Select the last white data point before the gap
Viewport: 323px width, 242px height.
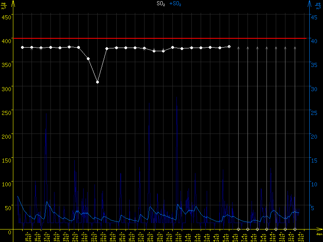click(x=229, y=47)
